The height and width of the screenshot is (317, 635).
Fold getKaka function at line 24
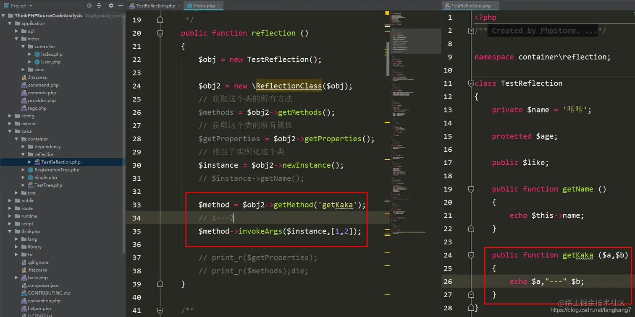(471, 255)
